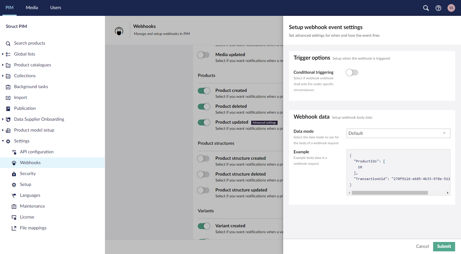This screenshot has width=461, height=254.
Task: Click the search magnifier icon in top bar
Action: (426, 8)
